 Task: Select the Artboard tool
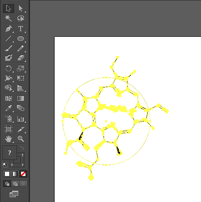click(8, 129)
